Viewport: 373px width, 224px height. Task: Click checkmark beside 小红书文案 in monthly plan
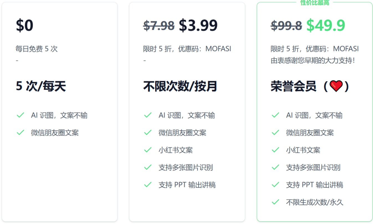point(147,150)
